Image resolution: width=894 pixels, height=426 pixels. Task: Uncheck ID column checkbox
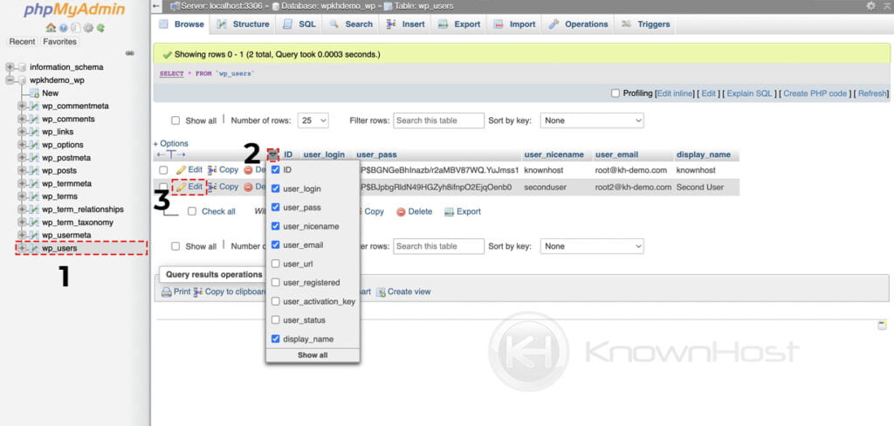[x=275, y=170]
